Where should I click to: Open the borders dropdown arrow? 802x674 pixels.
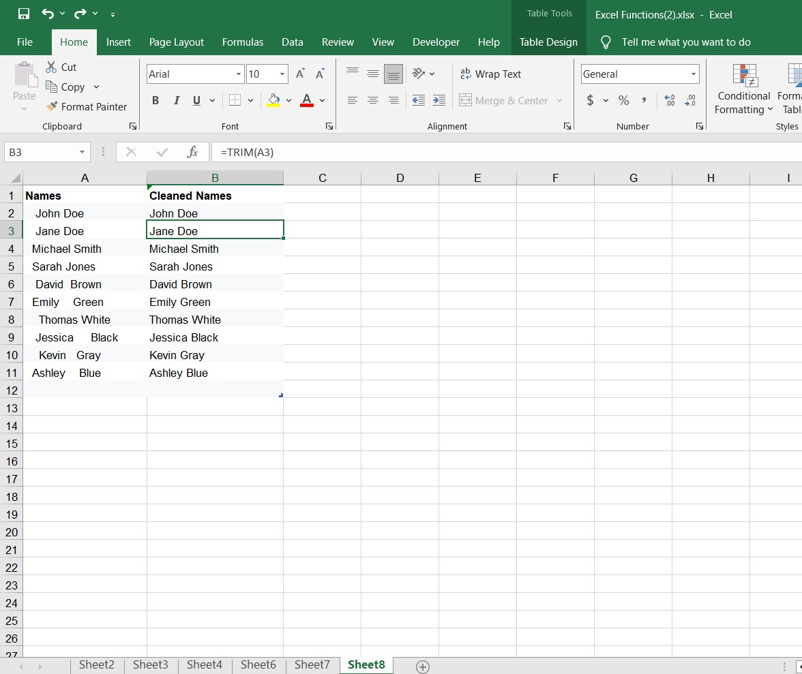click(251, 100)
